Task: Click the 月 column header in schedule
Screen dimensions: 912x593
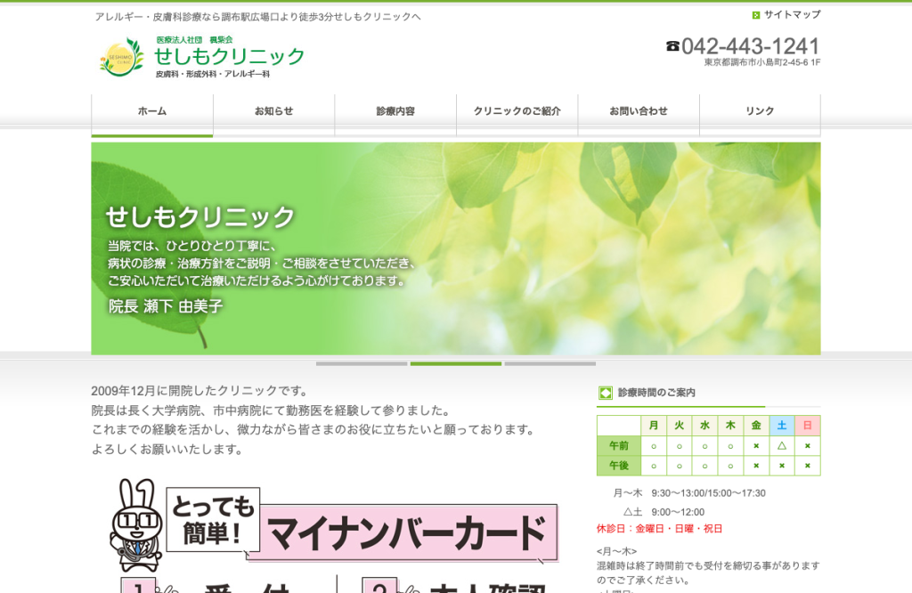Action: tap(654, 426)
